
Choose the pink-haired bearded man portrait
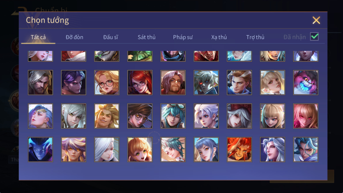[x=173, y=82]
